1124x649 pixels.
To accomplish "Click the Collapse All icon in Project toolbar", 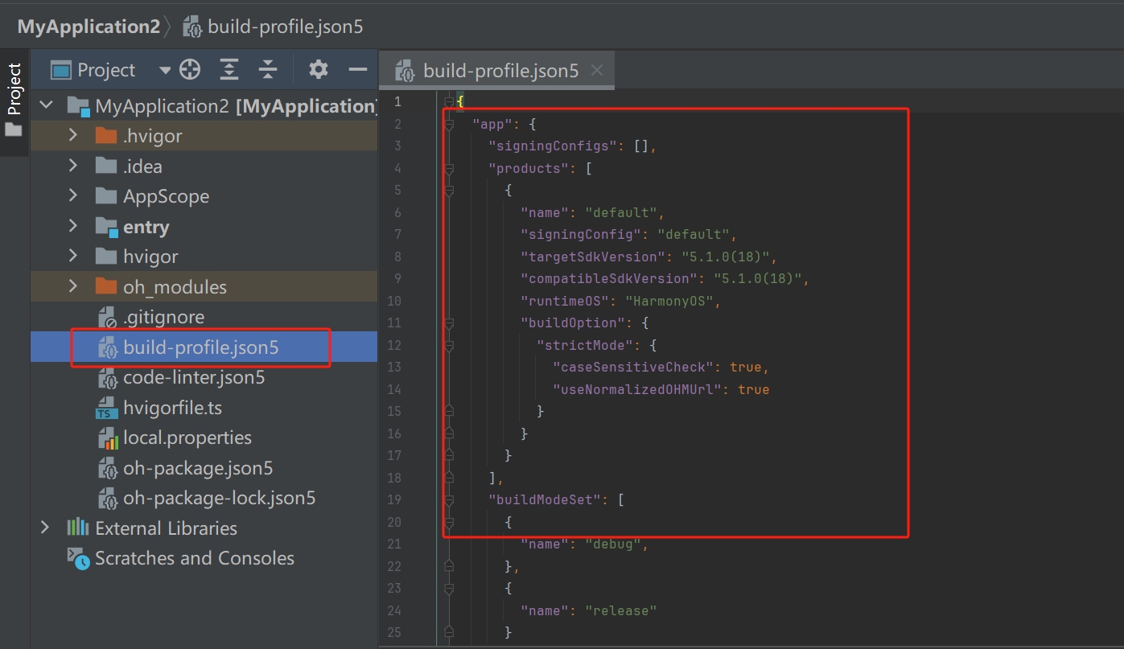I will pos(268,70).
